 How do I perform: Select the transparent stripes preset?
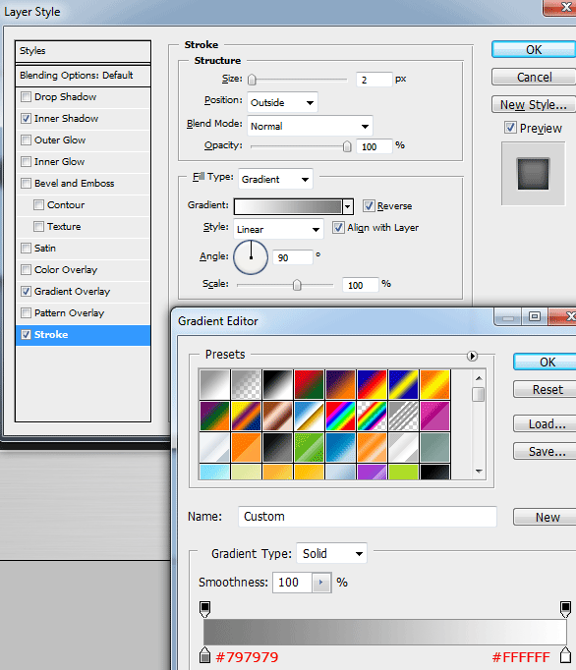pos(403,416)
